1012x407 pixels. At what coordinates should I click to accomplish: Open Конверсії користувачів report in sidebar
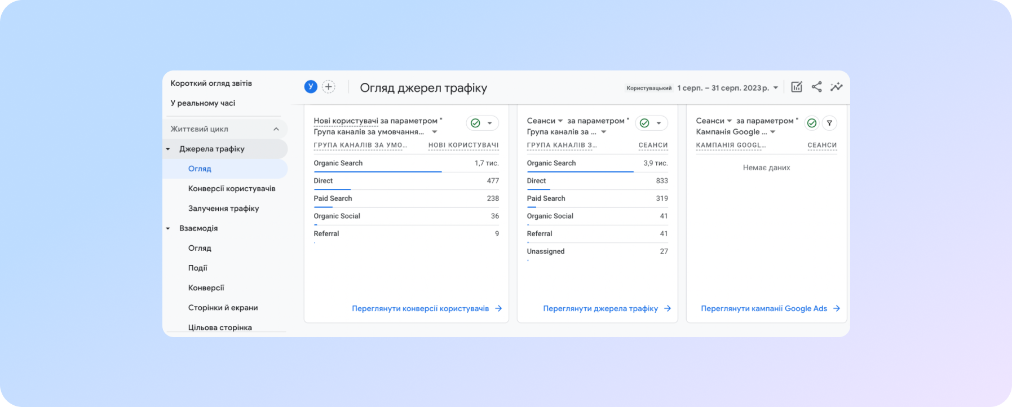[231, 188]
